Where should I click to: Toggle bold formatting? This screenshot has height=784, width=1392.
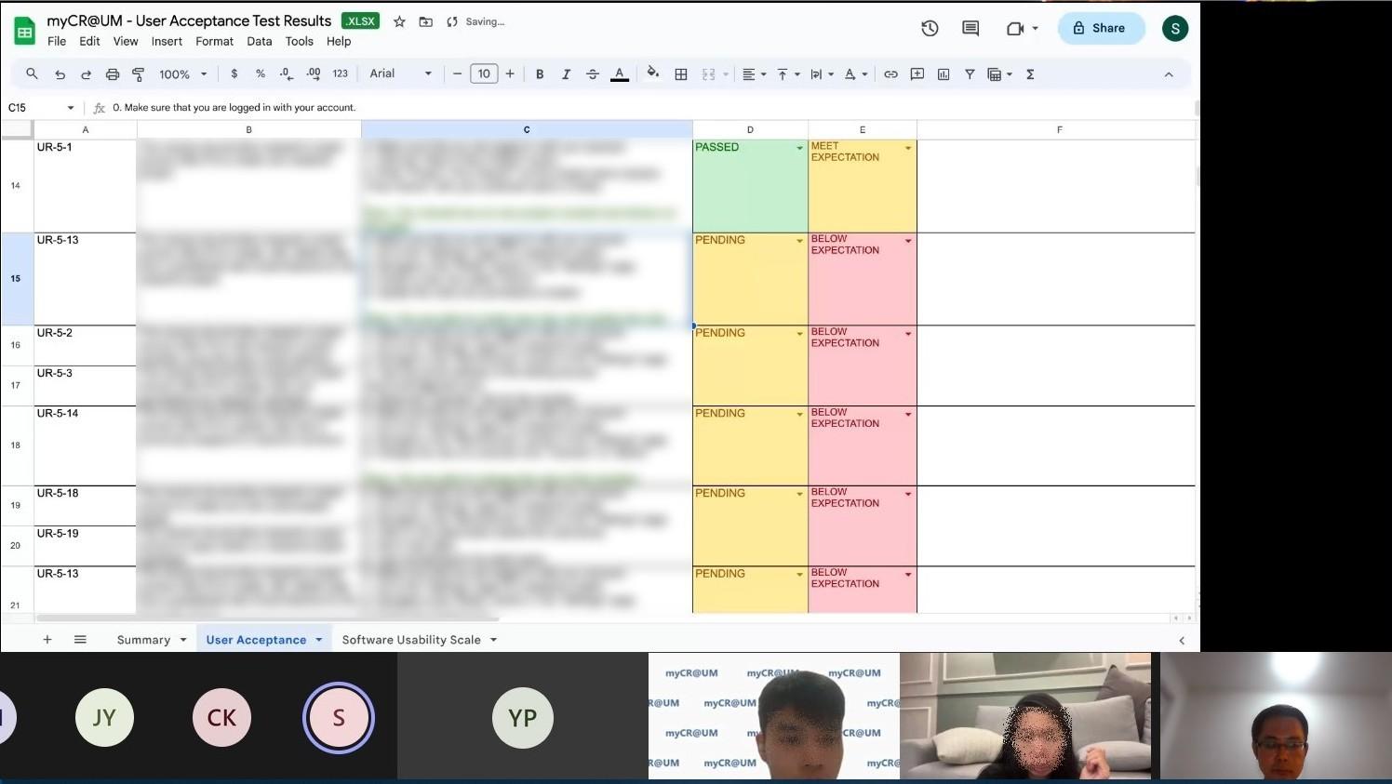point(540,73)
